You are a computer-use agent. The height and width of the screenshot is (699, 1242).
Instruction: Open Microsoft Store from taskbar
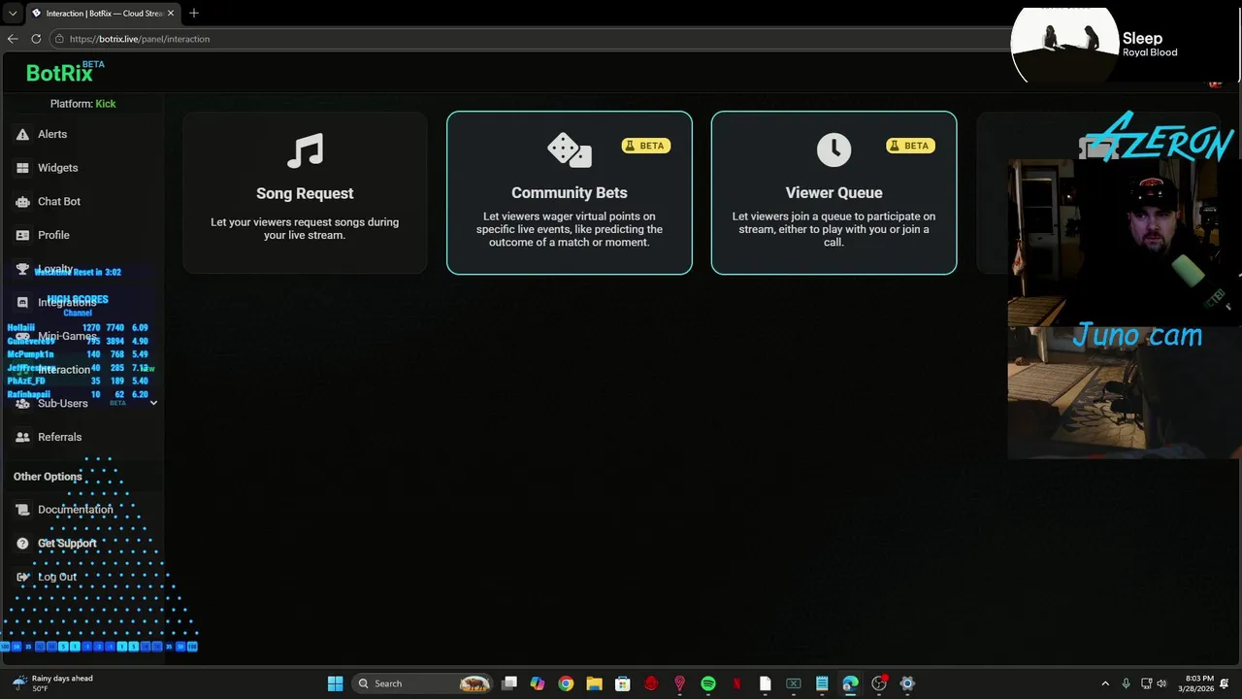623,683
